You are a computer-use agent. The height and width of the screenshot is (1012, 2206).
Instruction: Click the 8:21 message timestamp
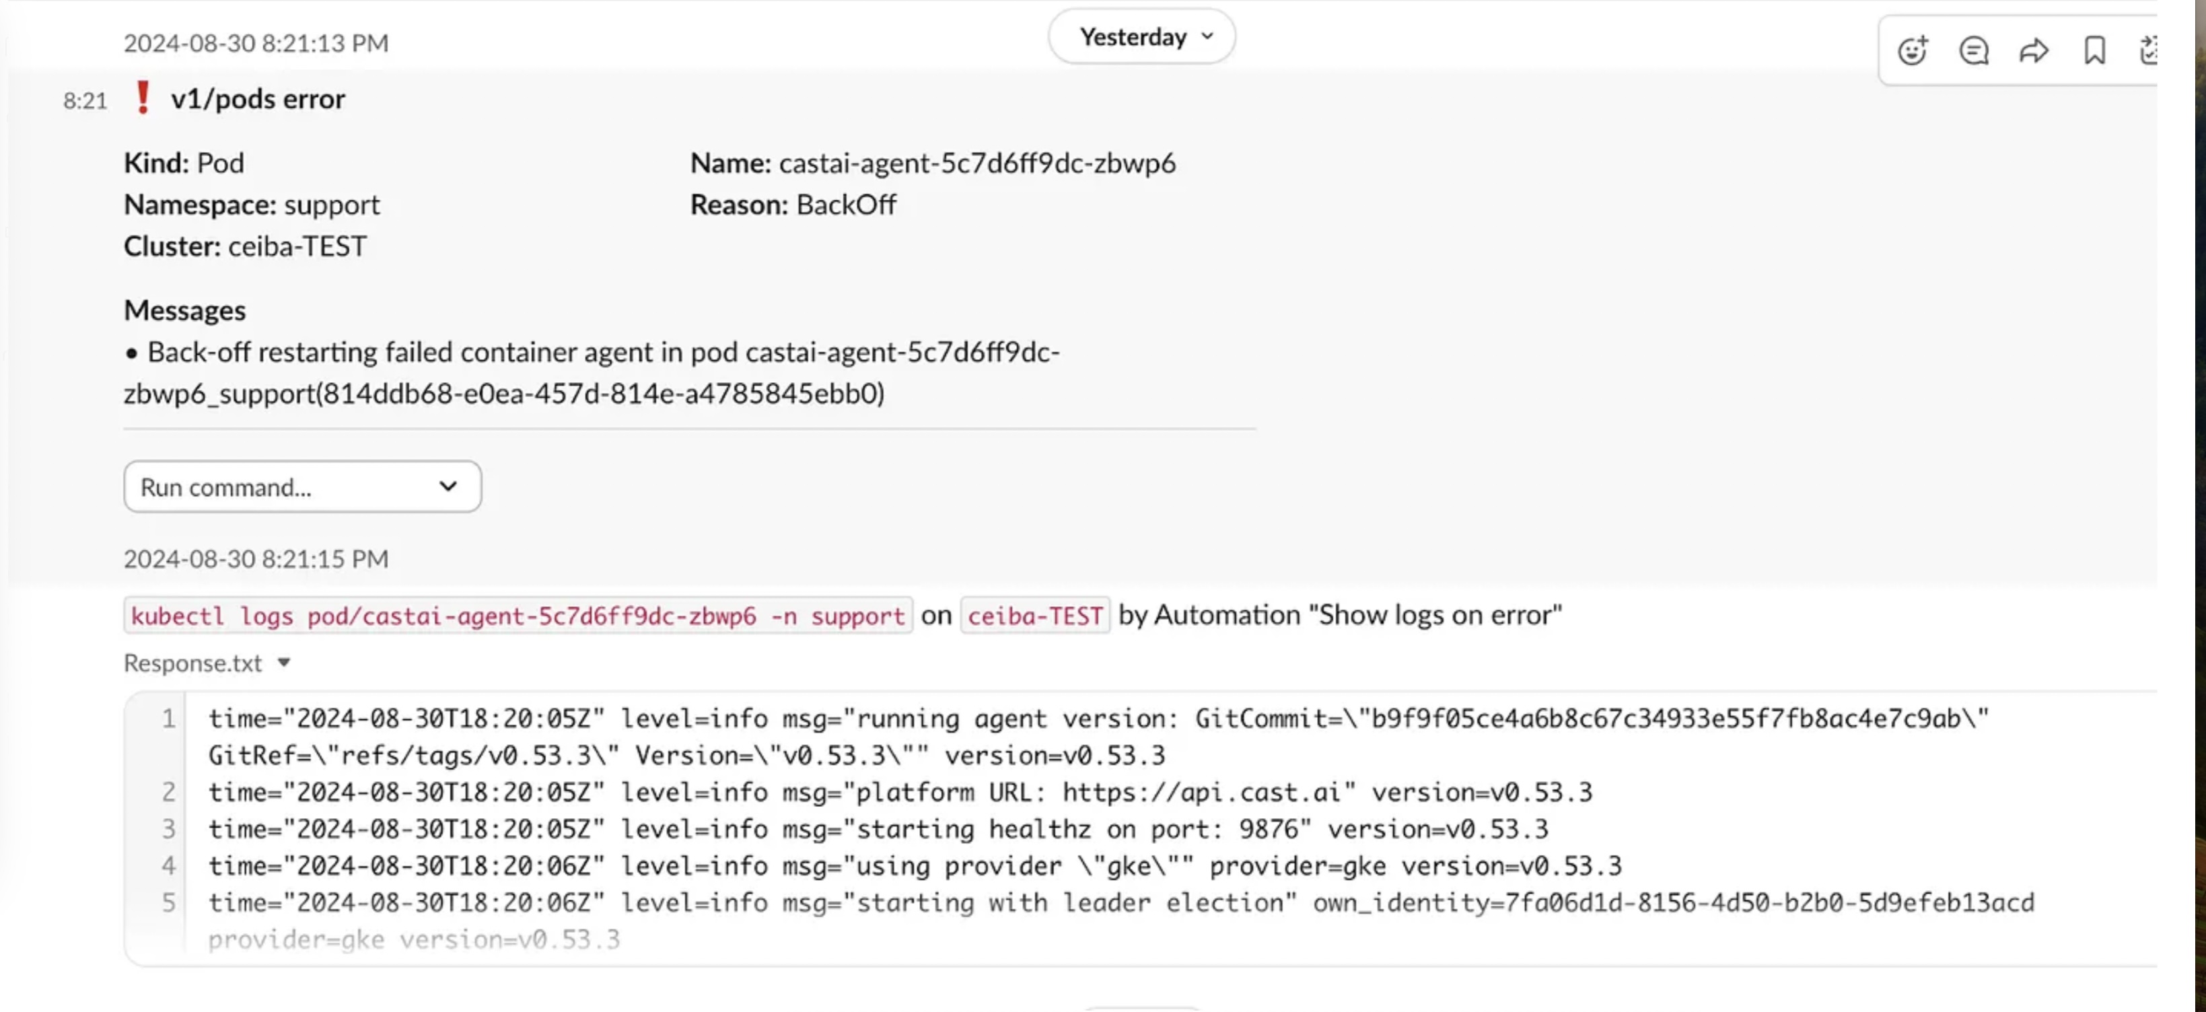click(85, 101)
